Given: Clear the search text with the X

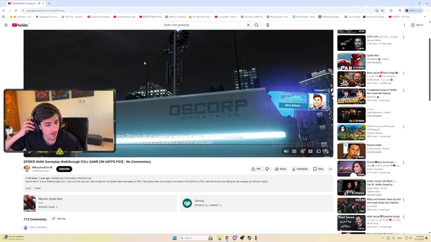Looking at the screenshot, I should (x=248, y=25).
